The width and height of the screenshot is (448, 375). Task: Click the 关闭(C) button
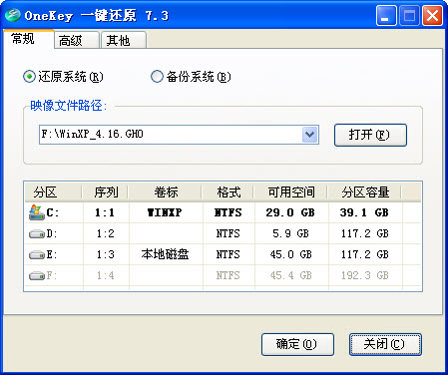(x=385, y=344)
